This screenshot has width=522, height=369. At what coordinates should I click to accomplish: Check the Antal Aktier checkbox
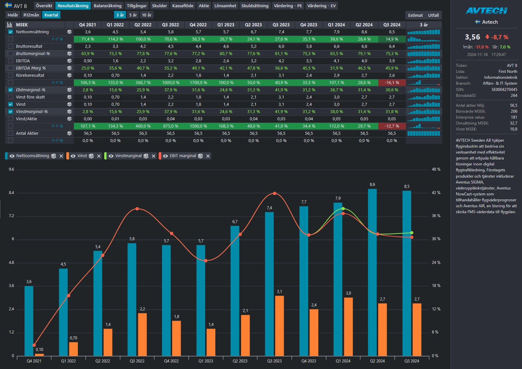tap(11, 133)
